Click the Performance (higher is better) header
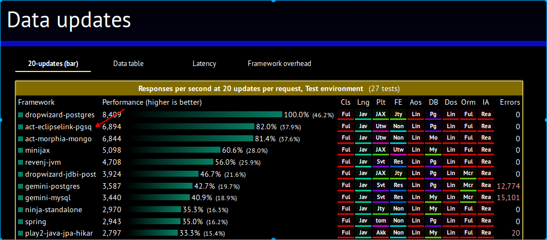This screenshot has height=240, width=547. point(152,102)
